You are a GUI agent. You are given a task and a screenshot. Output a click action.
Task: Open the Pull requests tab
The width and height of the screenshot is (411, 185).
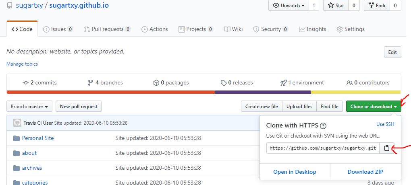(x=107, y=29)
